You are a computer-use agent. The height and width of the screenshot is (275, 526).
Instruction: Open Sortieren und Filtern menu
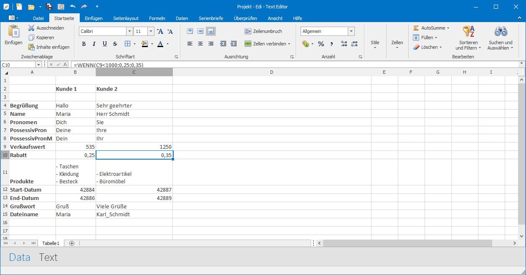point(468,37)
